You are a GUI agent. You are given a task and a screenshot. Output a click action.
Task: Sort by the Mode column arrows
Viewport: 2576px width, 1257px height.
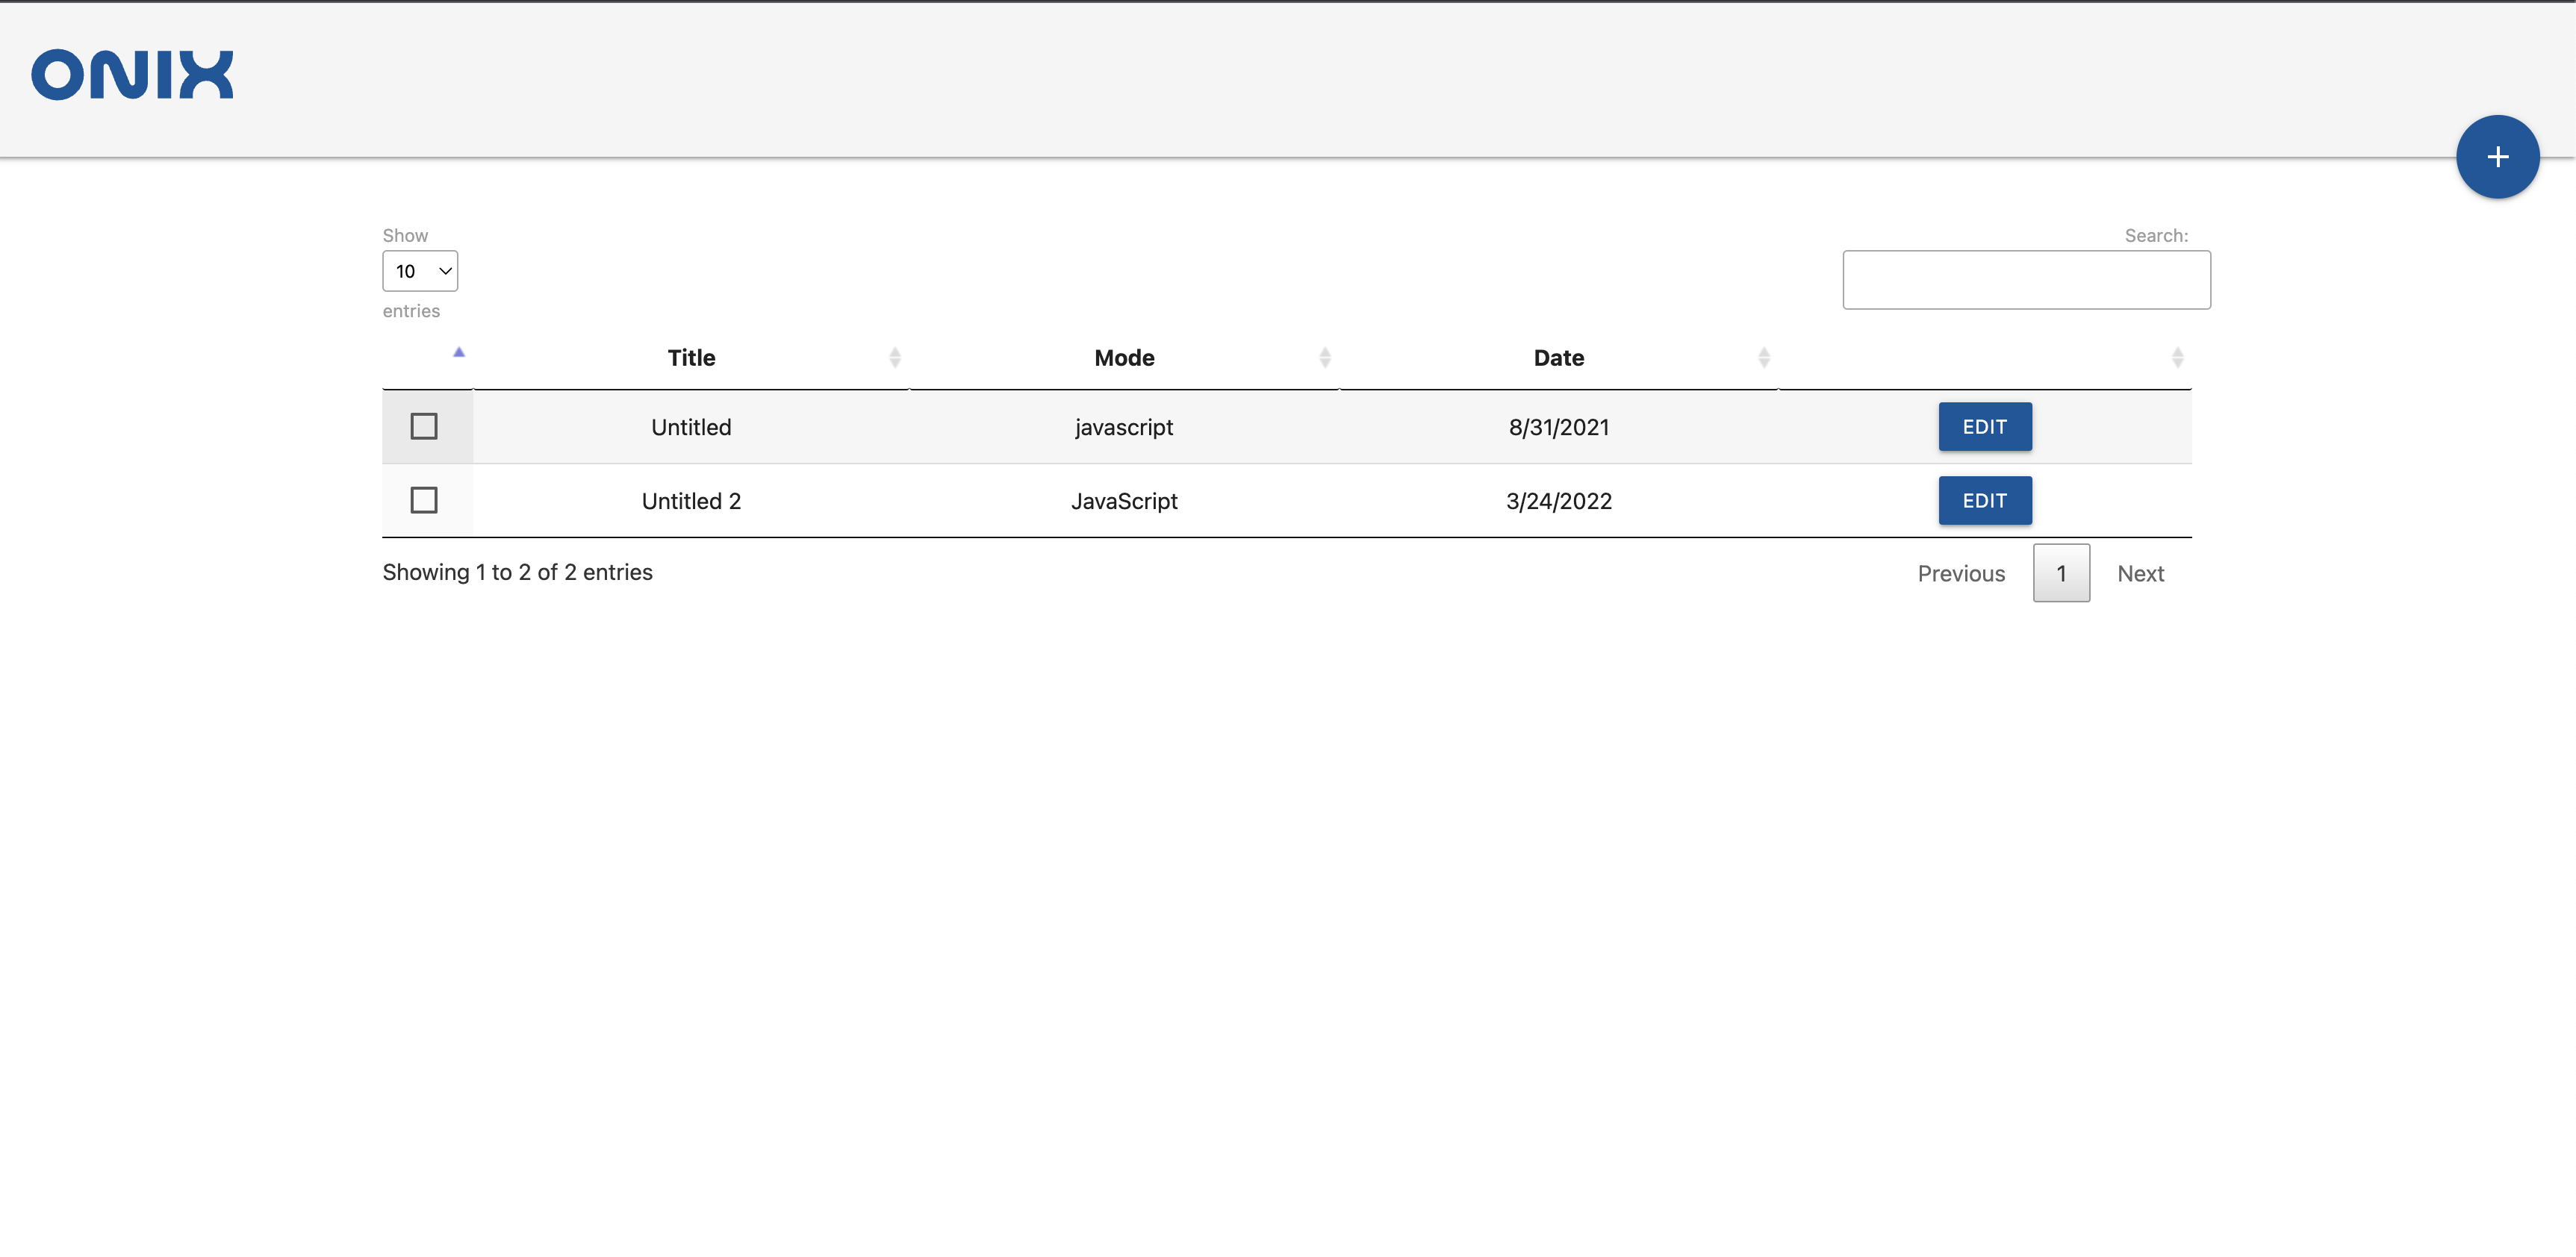(1325, 357)
